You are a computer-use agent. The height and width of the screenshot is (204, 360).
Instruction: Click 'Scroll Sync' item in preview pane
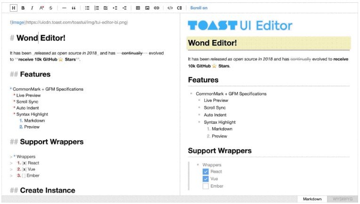click(215, 108)
